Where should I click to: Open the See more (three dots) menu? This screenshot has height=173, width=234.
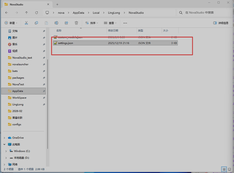pos(125,23)
